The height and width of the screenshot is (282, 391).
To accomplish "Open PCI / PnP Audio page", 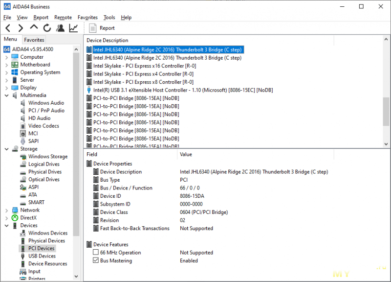I will [46, 111].
